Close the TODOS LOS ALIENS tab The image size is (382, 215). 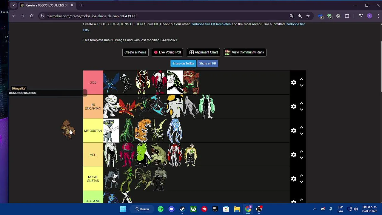pos(72,5)
